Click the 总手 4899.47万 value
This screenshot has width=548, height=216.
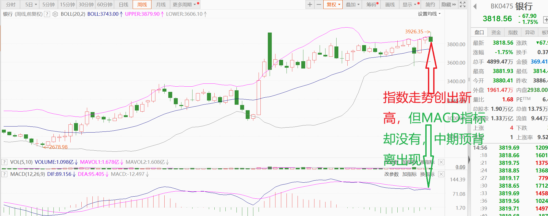point(500,62)
